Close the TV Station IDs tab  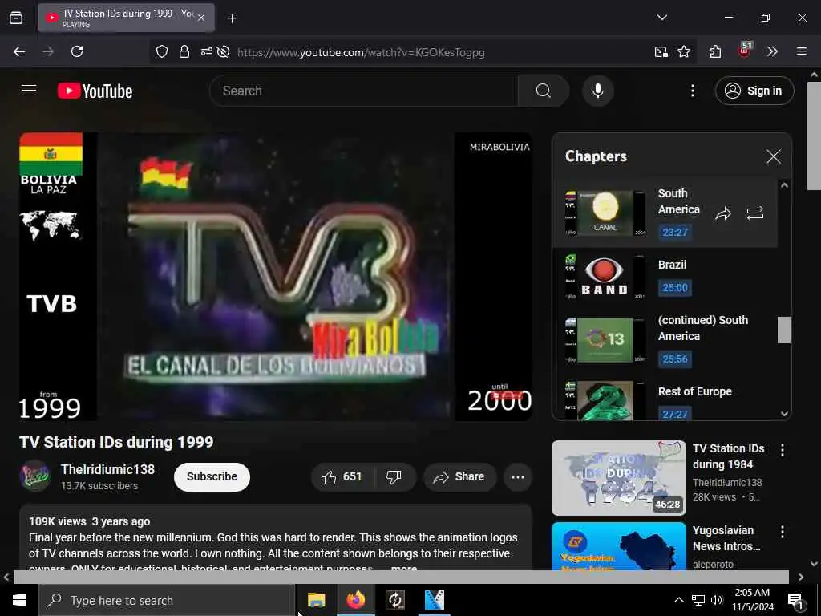pyautogui.click(x=201, y=18)
